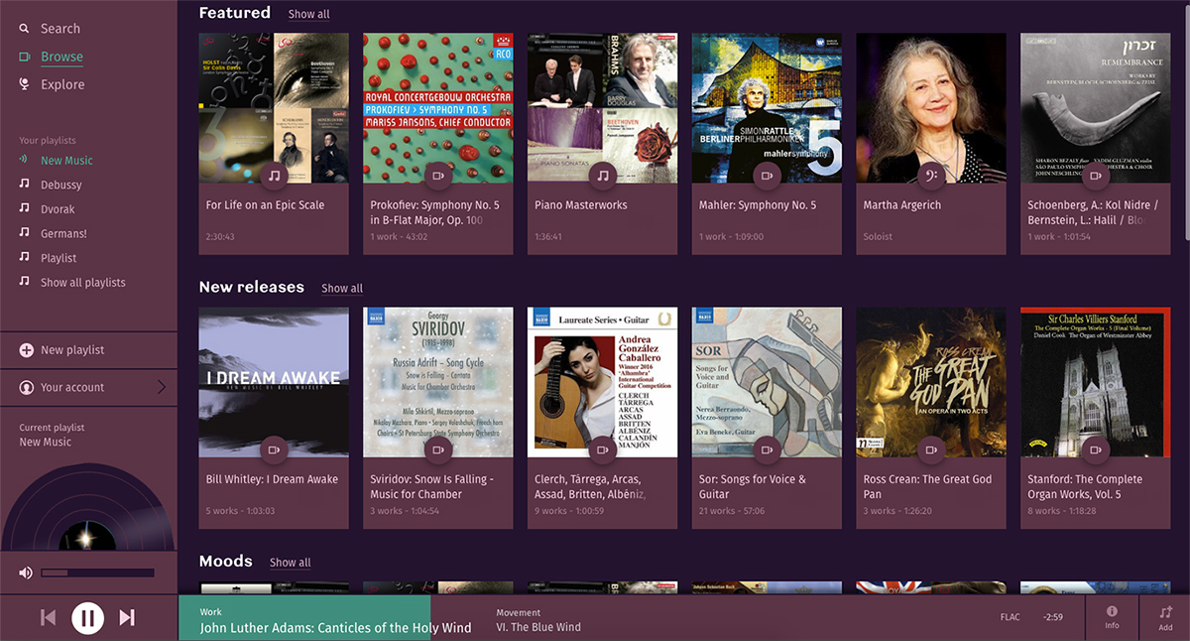Click the plus icon beside New playlist
This screenshot has height=641, width=1190.
(25, 350)
